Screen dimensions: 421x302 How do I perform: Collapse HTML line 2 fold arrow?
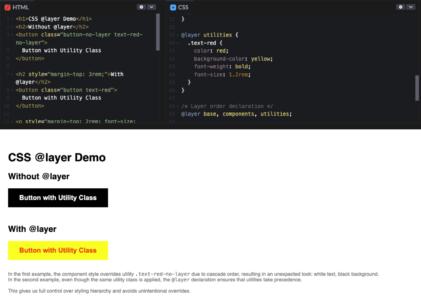pyautogui.click(x=12, y=27)
